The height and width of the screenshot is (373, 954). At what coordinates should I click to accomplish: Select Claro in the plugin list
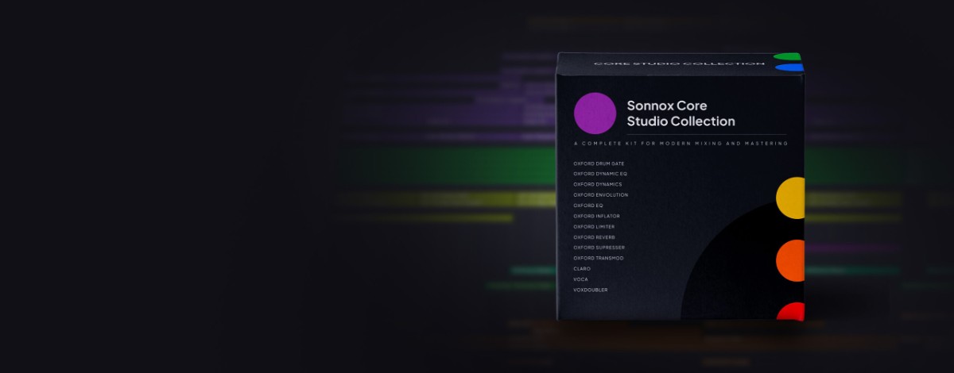[x=582, y=269]
